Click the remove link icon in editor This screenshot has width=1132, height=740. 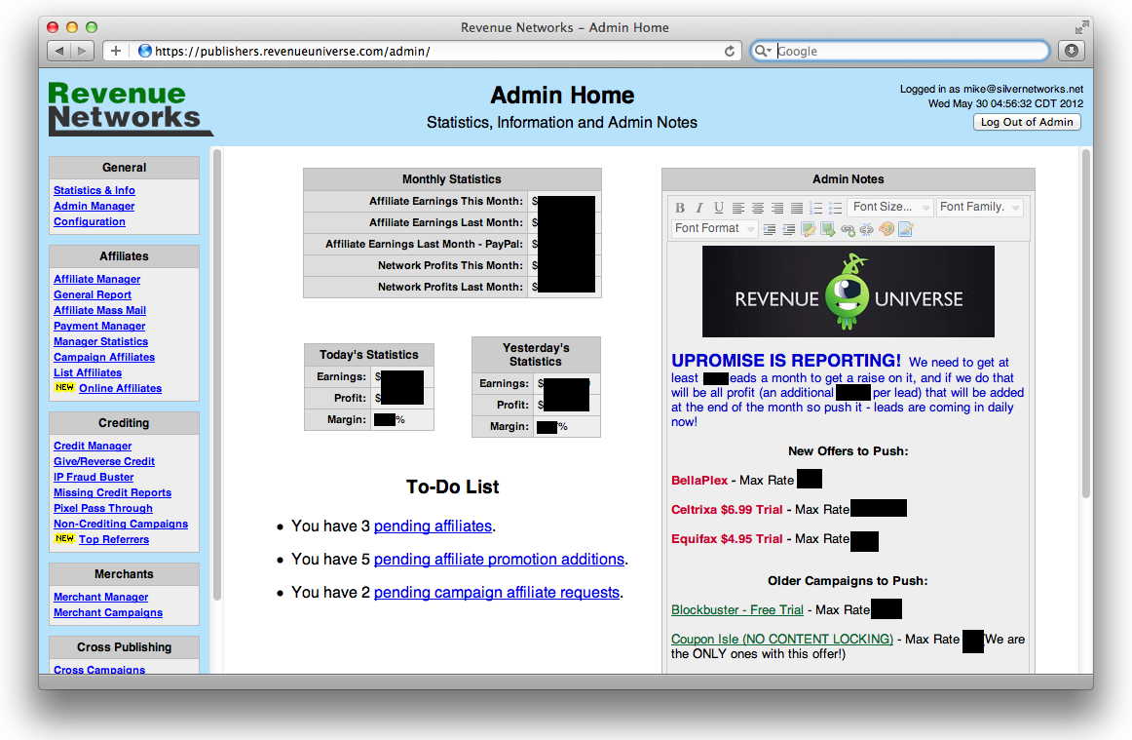(x=866, y=229)
